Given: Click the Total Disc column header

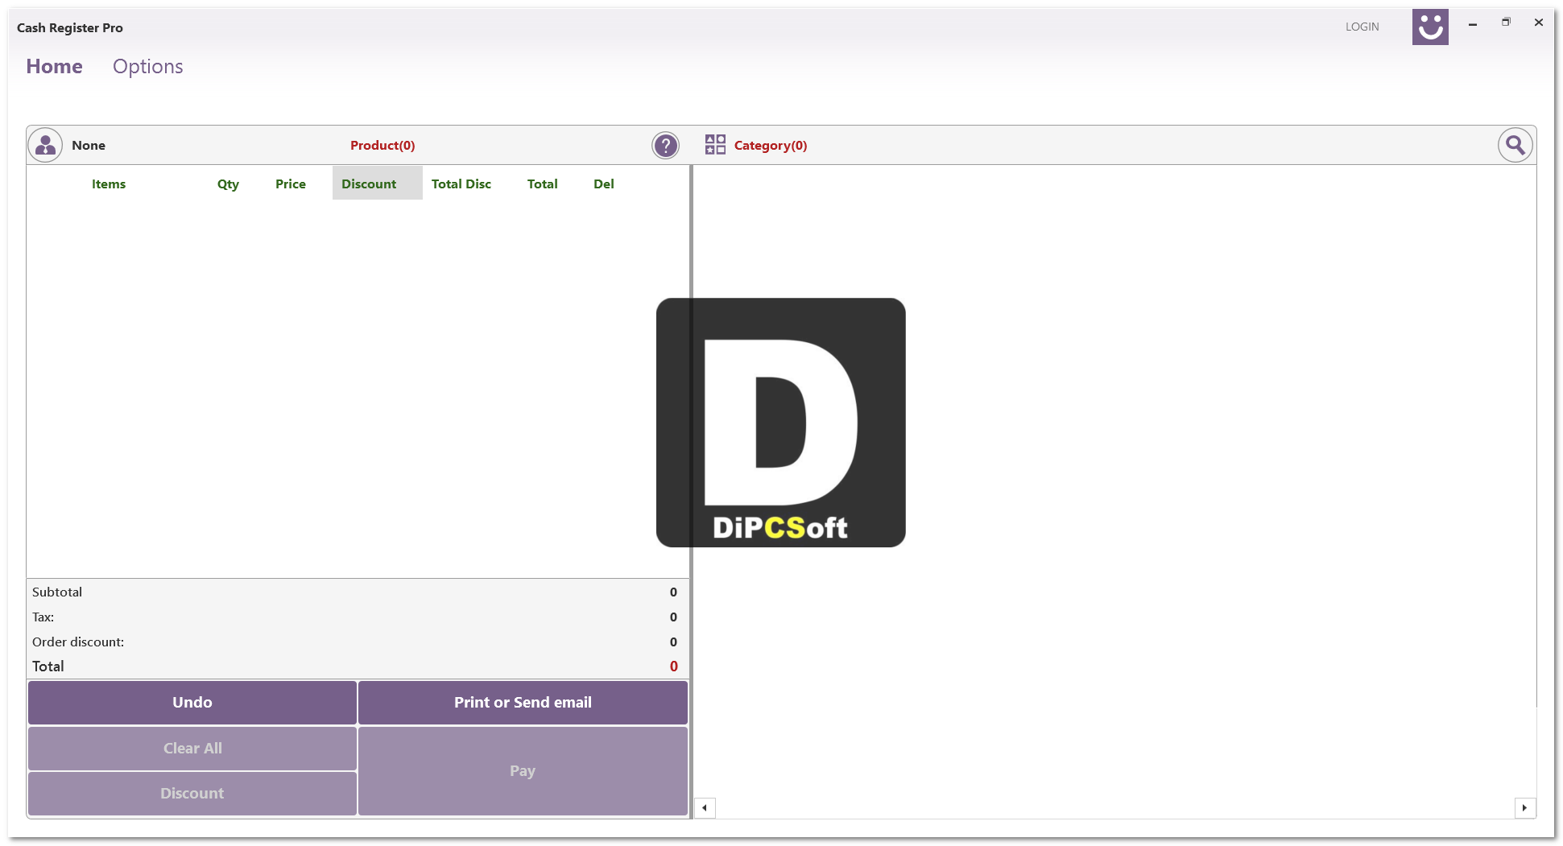Looking at the screenshot, I should (x=461, y=184).
